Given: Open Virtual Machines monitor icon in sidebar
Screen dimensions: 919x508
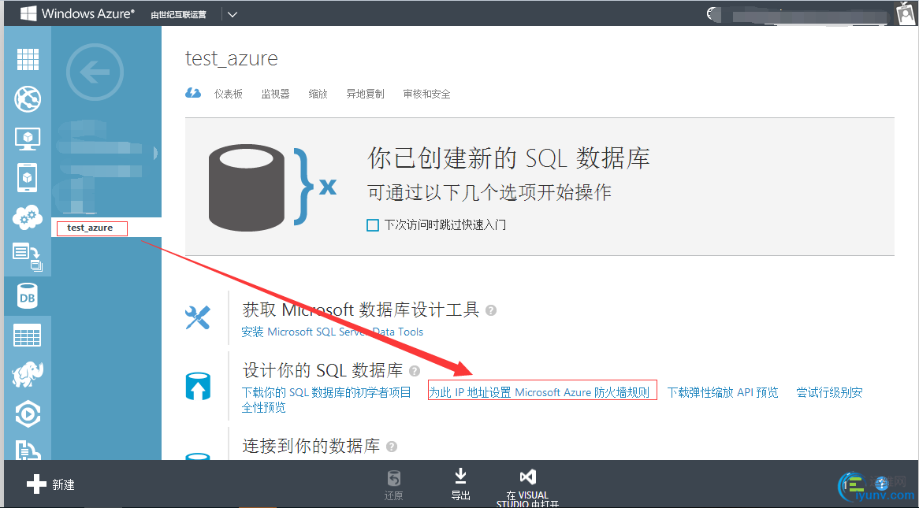Looking at the screenshot, I should pyautogui.click(x=28, y=139).
